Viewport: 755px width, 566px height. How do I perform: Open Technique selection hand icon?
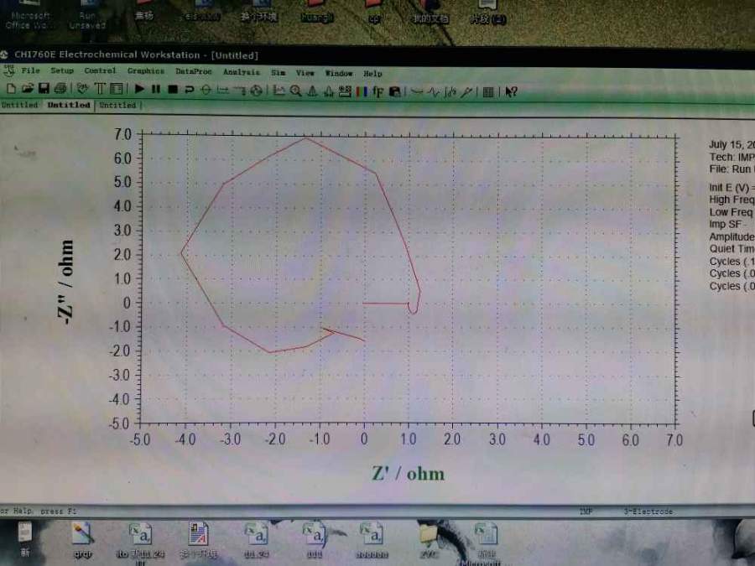tap(83, 89)
